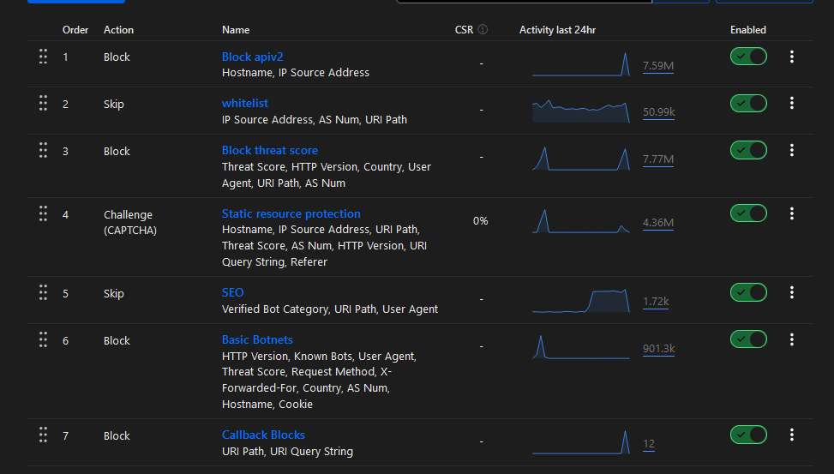Click the drag handle for whitelist rule

point(43,104)
